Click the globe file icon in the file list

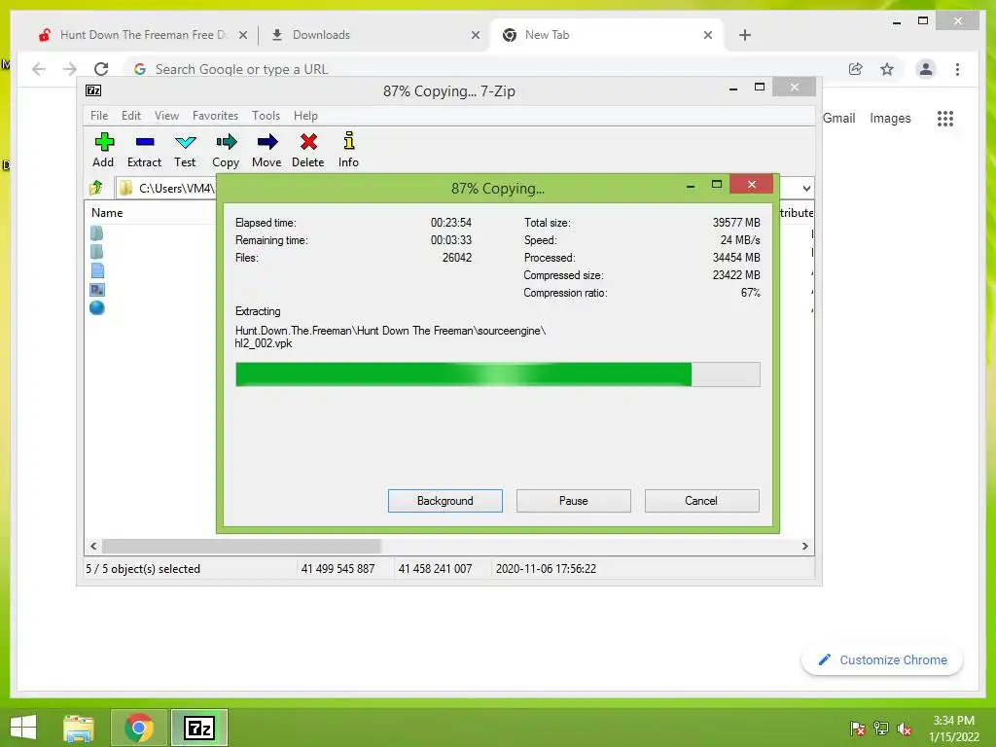(x=97, y=308)
